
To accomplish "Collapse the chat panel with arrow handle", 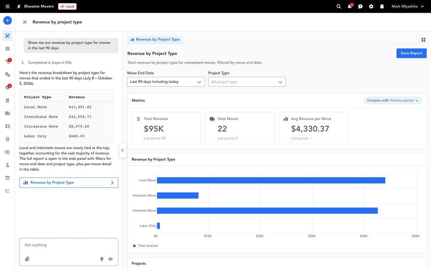I will point(123,150).
